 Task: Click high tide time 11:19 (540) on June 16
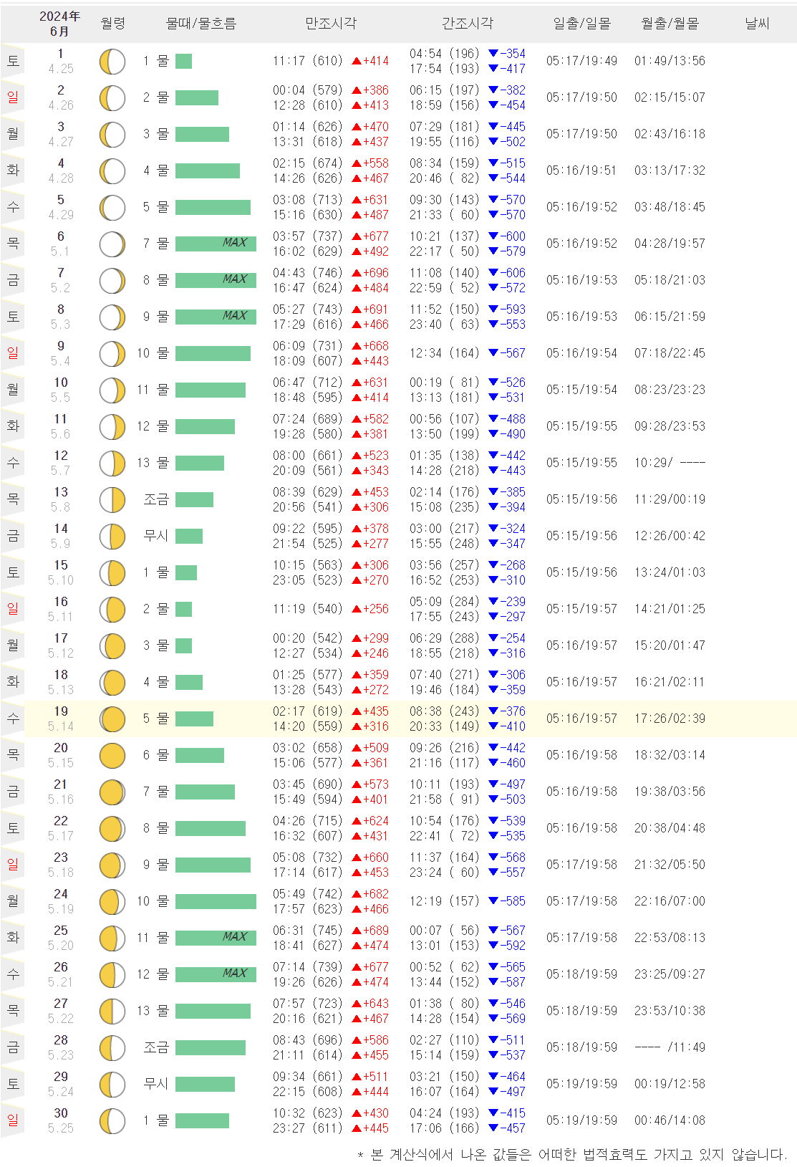tap(307, 610)
